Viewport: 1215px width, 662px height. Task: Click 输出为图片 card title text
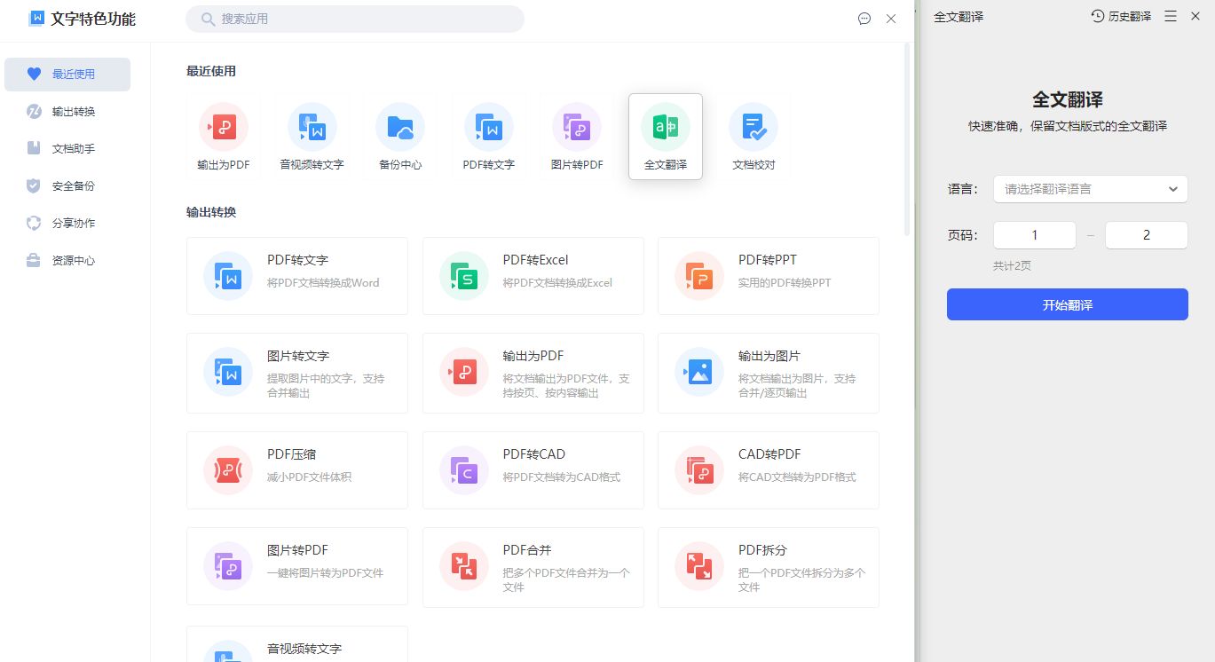(769, 356)
